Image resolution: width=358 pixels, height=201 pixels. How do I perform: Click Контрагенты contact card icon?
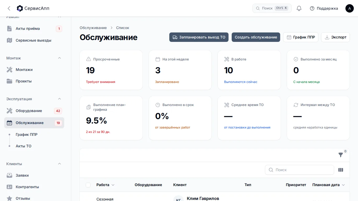pos(9,187)
